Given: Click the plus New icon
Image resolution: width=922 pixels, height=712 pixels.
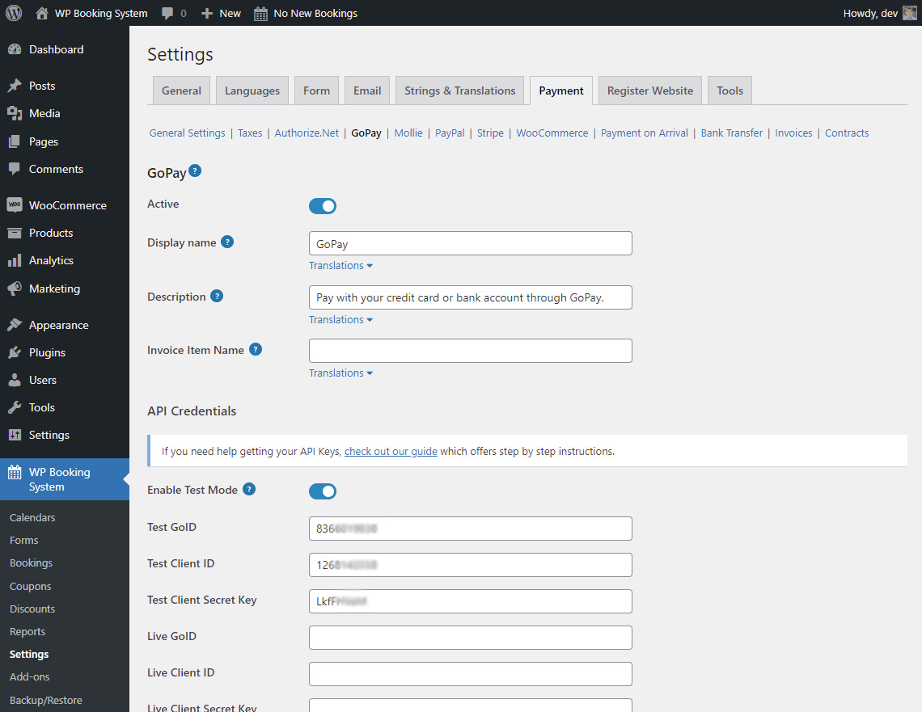Looking at the screenshot, I should click(x=206, y=13).
